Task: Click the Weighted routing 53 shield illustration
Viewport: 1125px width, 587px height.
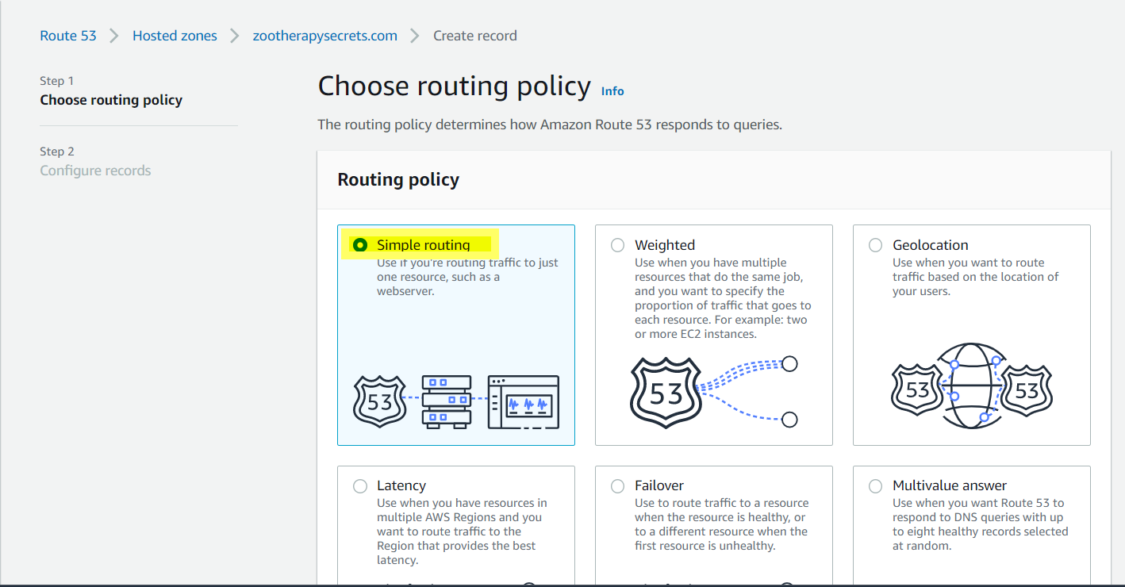Action: tap(666, 393)
